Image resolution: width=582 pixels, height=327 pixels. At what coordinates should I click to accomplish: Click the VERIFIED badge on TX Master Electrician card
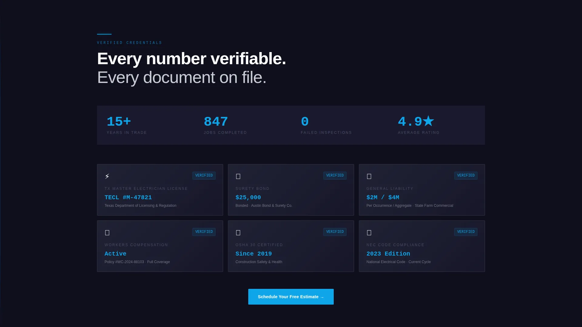tap(204, 176)
